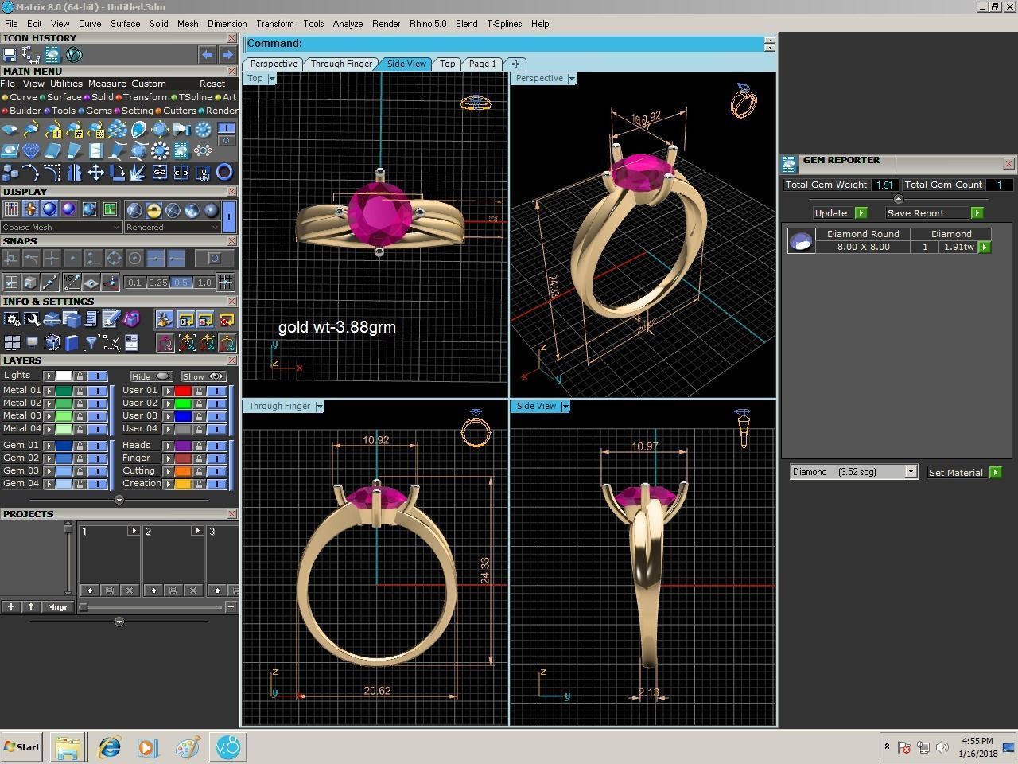Add a new viewport tab with plus

[515, 64]
